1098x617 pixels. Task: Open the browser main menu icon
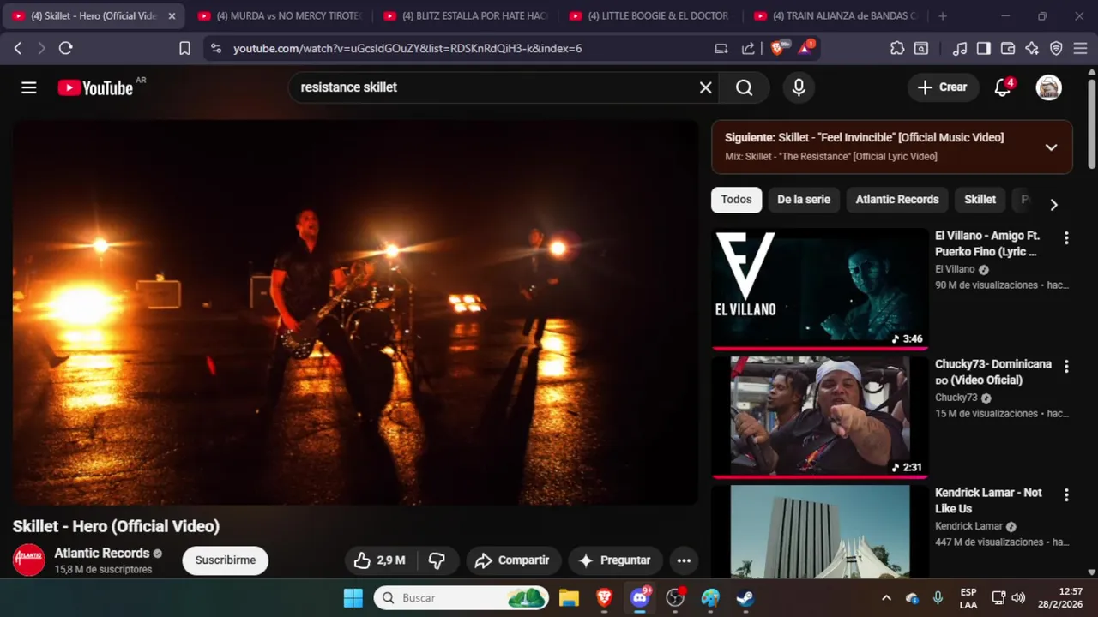tap(1080, 49)
